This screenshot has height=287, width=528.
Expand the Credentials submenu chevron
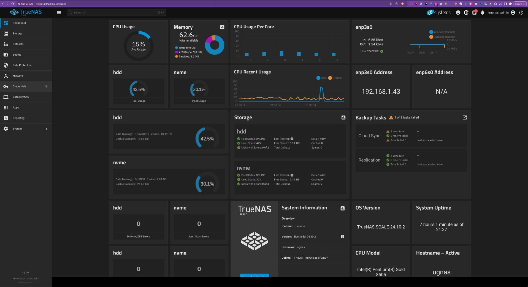click(x=46, y=86)
